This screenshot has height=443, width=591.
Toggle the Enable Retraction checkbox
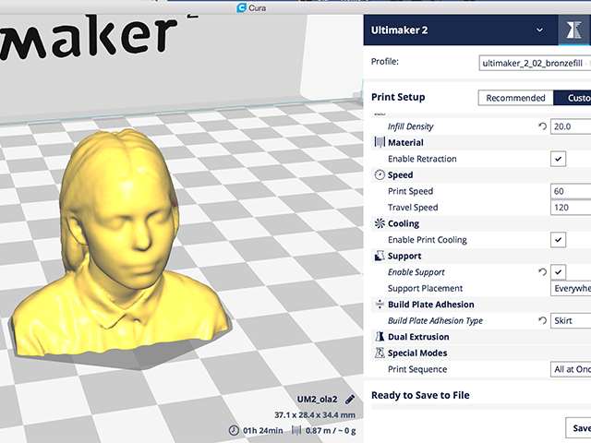[x=558, y=159]
